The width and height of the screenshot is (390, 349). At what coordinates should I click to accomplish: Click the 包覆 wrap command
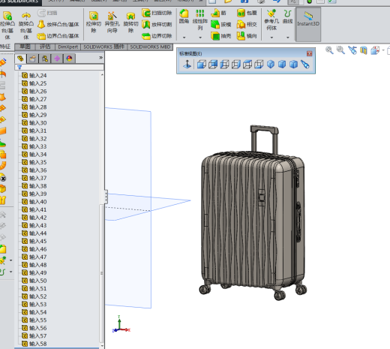click(247, 13)
